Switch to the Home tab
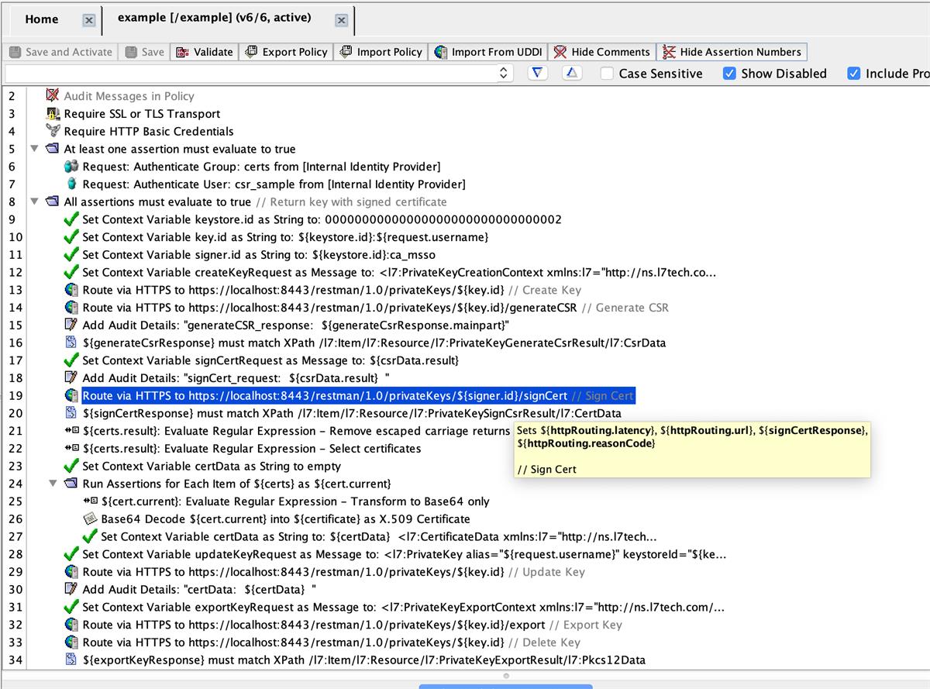 [x=42, y=19]
